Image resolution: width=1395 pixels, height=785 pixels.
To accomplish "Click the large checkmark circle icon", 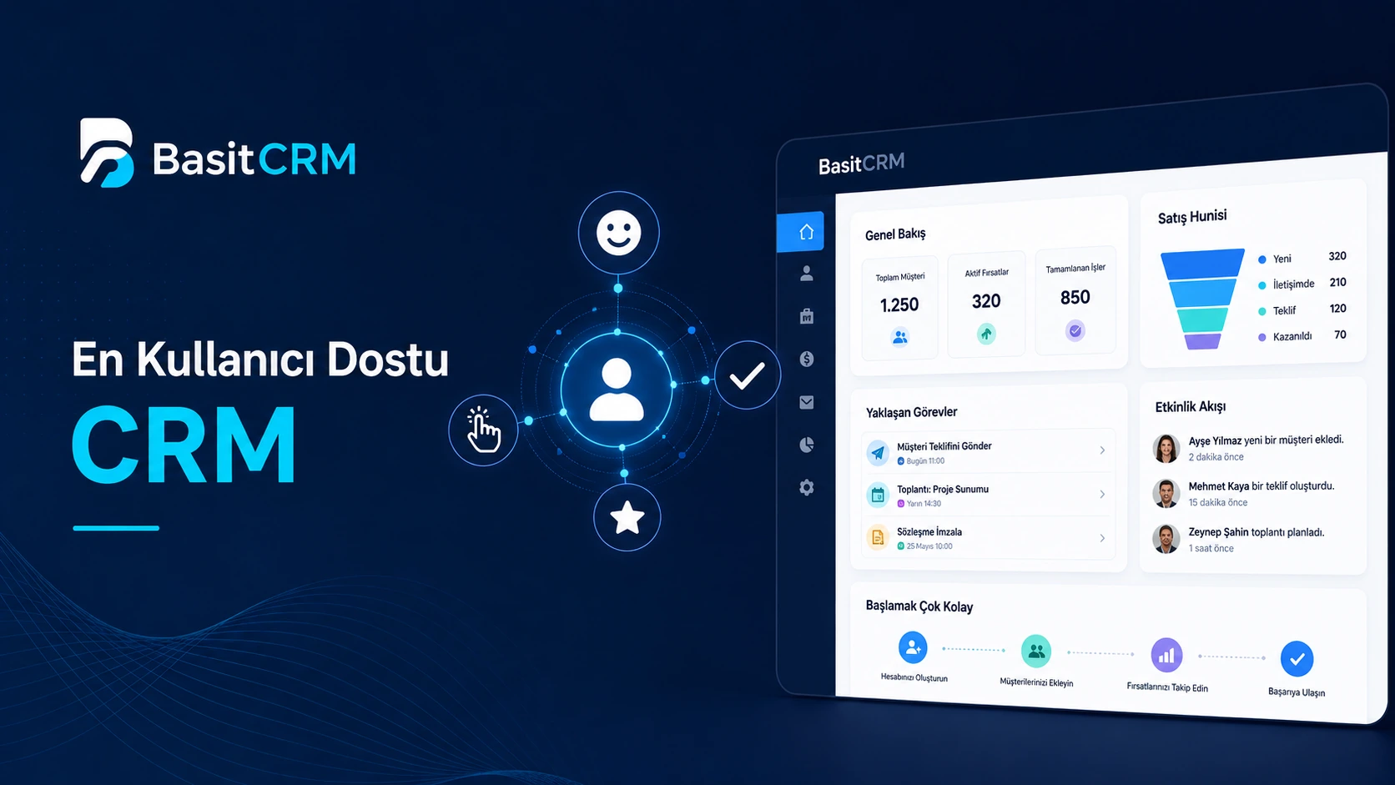I will pyautogui.click(x=747, y=375).
